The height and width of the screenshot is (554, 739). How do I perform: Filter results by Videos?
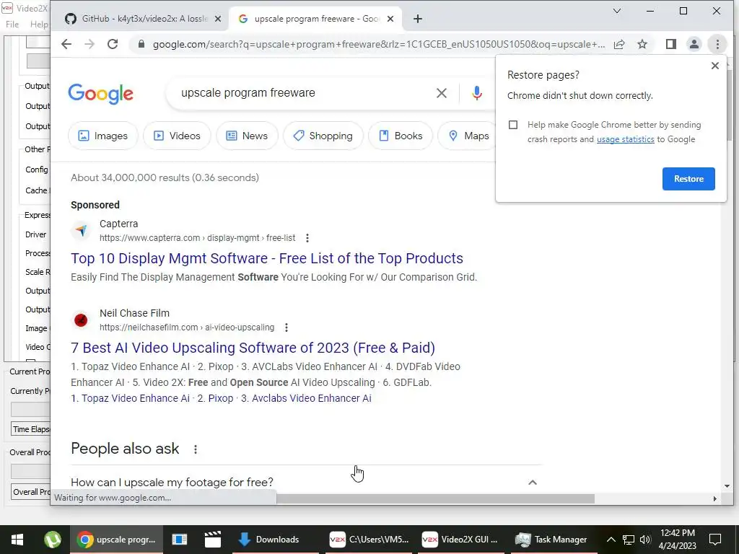(x=178, y=136)
